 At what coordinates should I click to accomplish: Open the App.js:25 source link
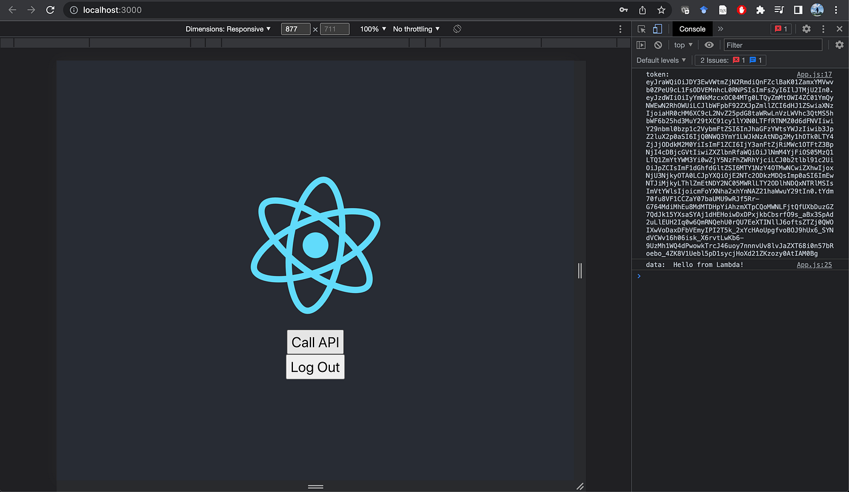(x=814, y=265)
